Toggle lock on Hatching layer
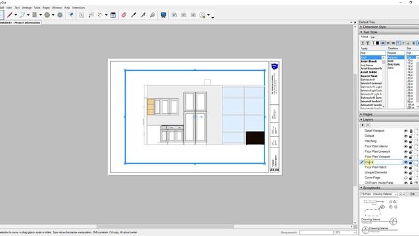Viewport: 419px width, 236px height. [x=411, y=141]
